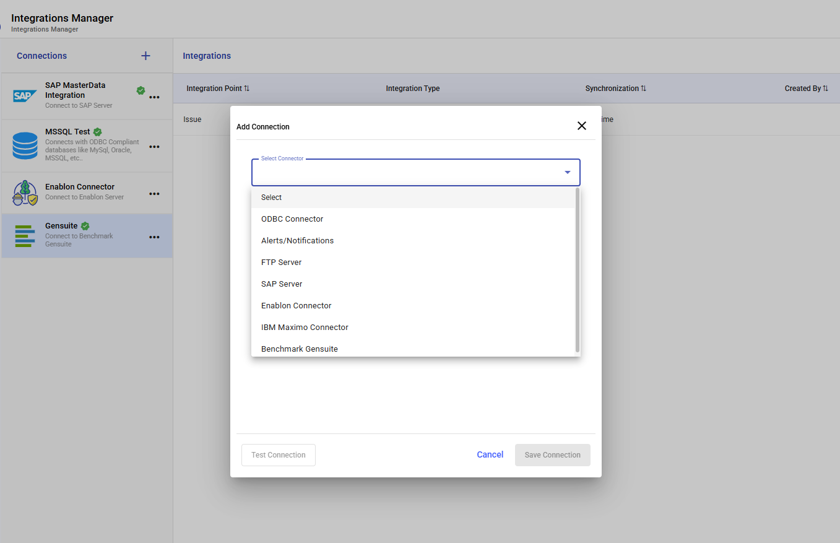Click the green verified badge next to Gensuite
The height and width of the screenshot is (543, 840).
(x=85, y=226)
